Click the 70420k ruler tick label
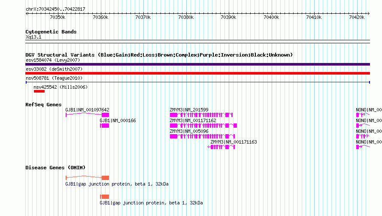The image size is (382, 216). pos(357,17)
